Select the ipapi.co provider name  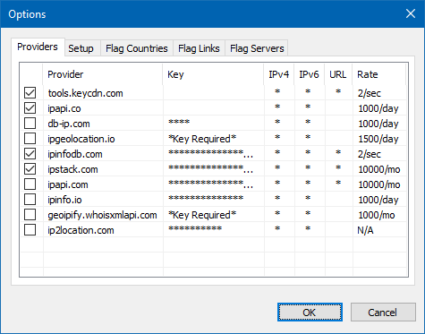(64, 108)
